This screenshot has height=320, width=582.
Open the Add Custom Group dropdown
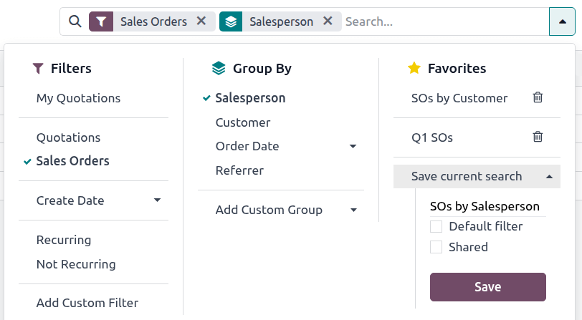(353, 210)
